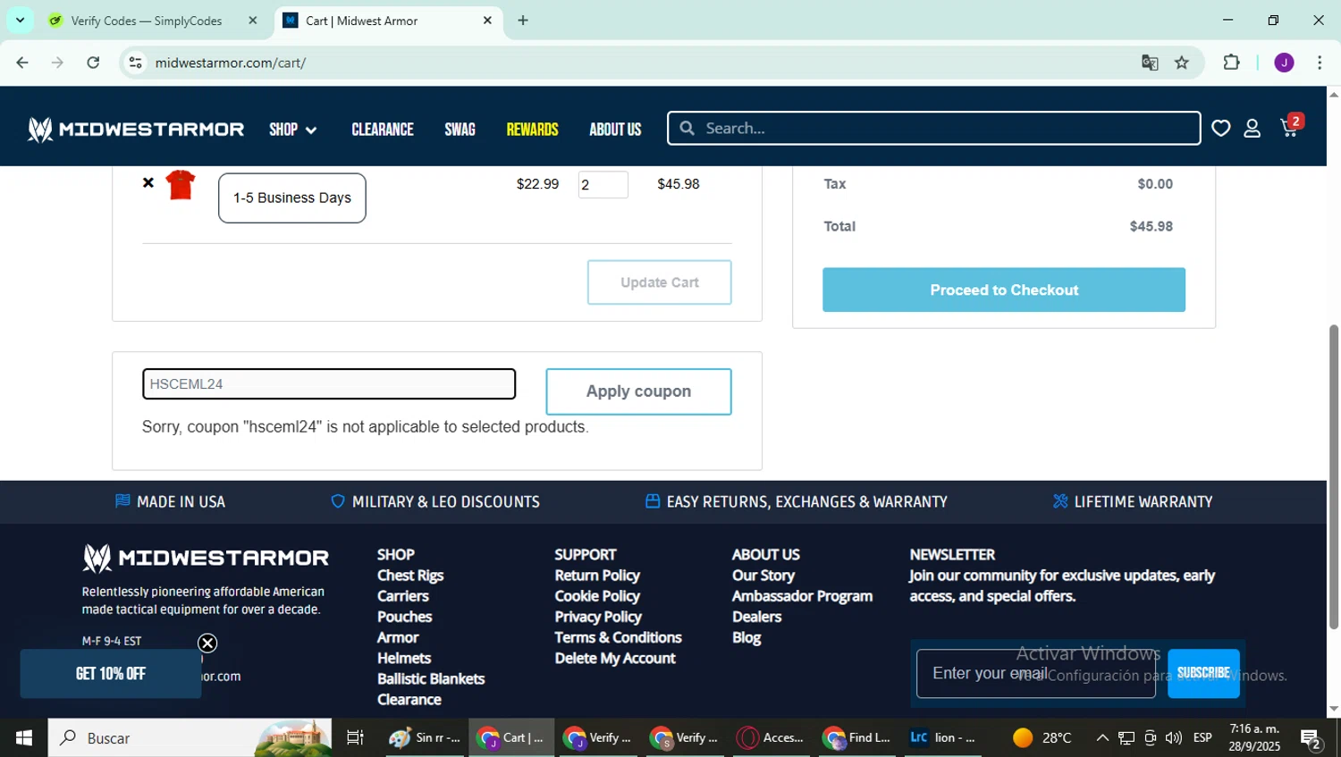Open the Windows Start menu
The height and width of the screenshot is (757, 1341).
coord(24,737)
